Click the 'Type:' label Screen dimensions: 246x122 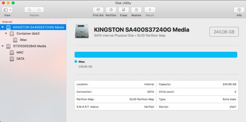click(x=162, y=99)
